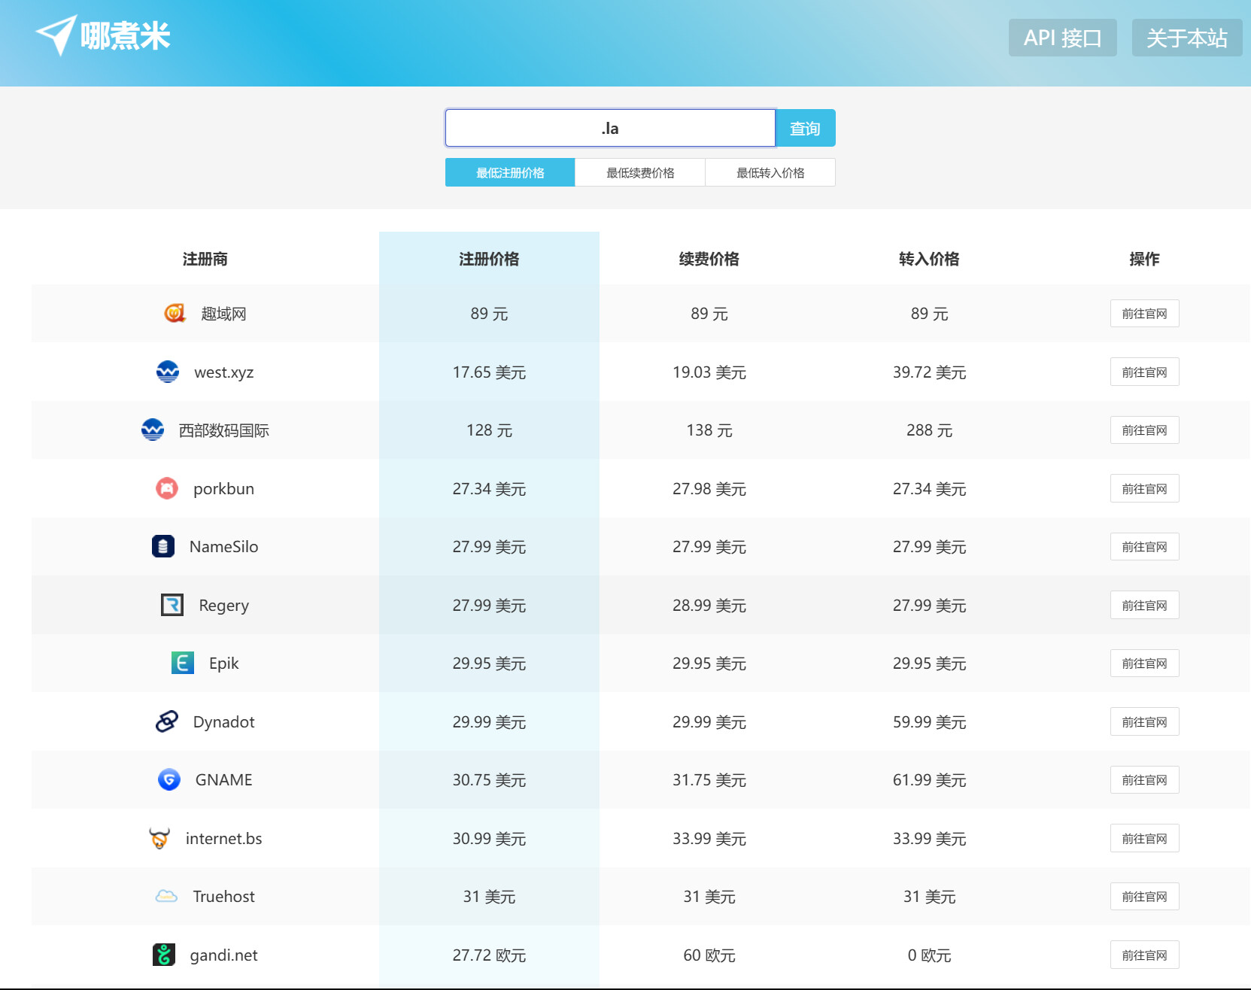Click the 西部数码国际 registrar name
The height and width of the screenshot is (990, 1251).
click(223, 430)
